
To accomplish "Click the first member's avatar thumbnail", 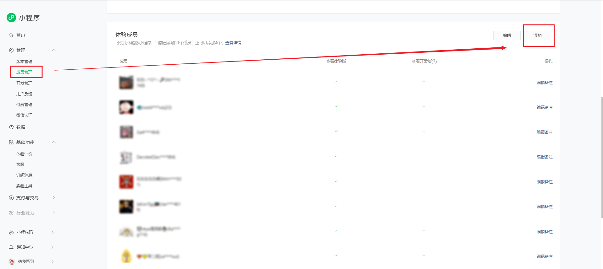I will pos(126,83).
